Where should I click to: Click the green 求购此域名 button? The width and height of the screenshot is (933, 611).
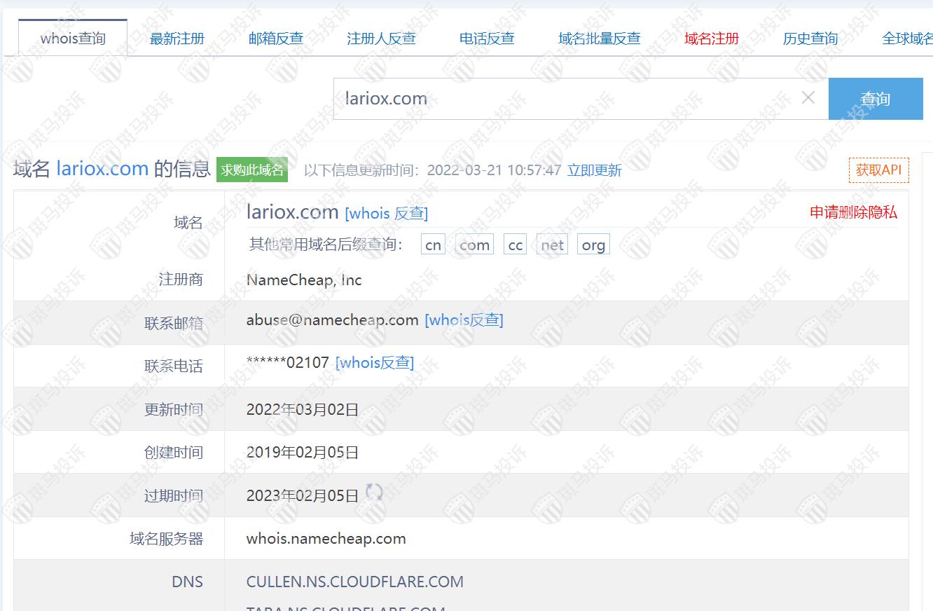coord(252,170)
